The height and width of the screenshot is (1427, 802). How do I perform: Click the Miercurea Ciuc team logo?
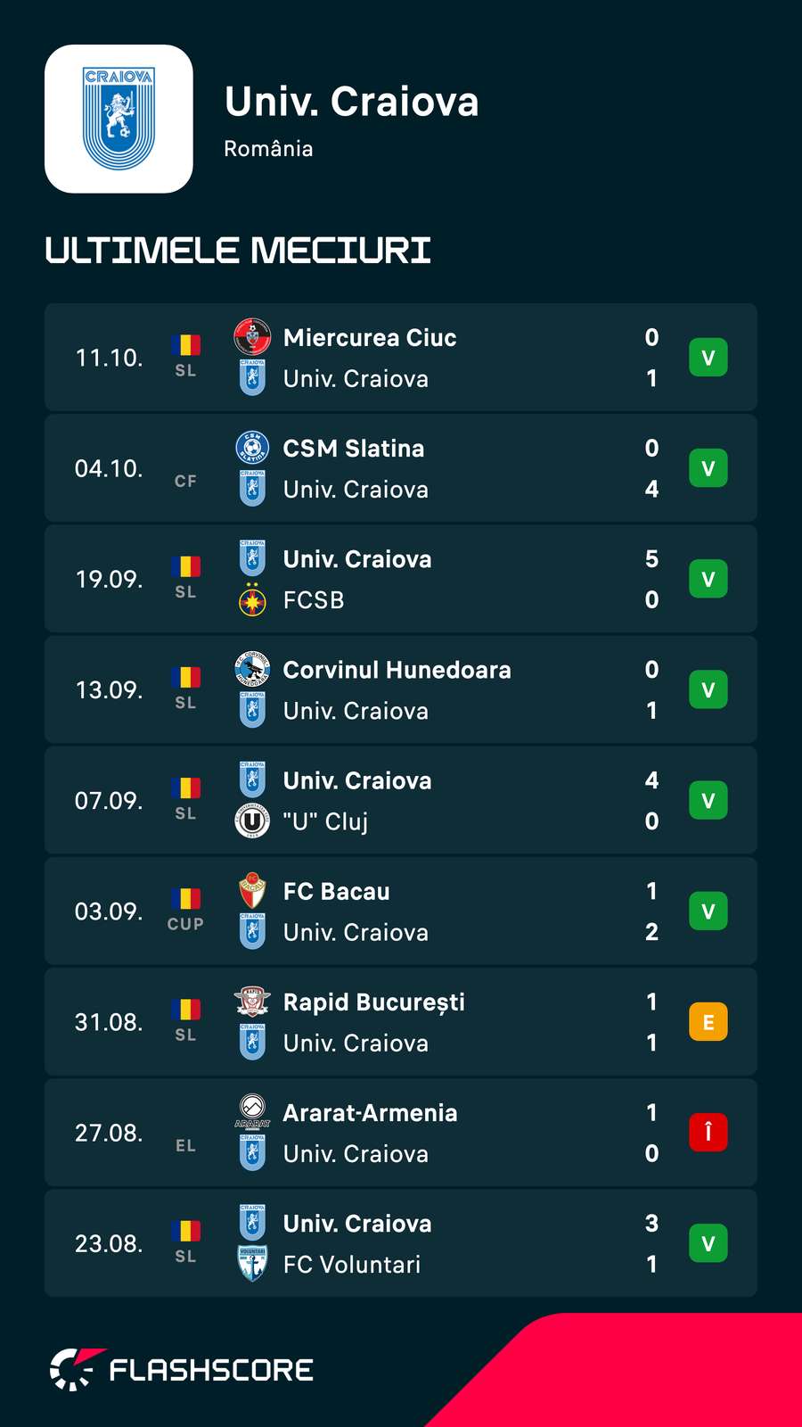click(x=252, y=337)
